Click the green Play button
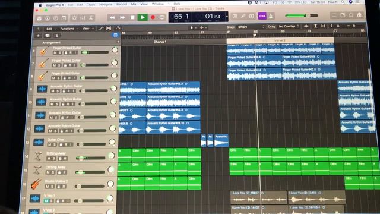Viewport: 380px width, 214px height. coord(142,17)
